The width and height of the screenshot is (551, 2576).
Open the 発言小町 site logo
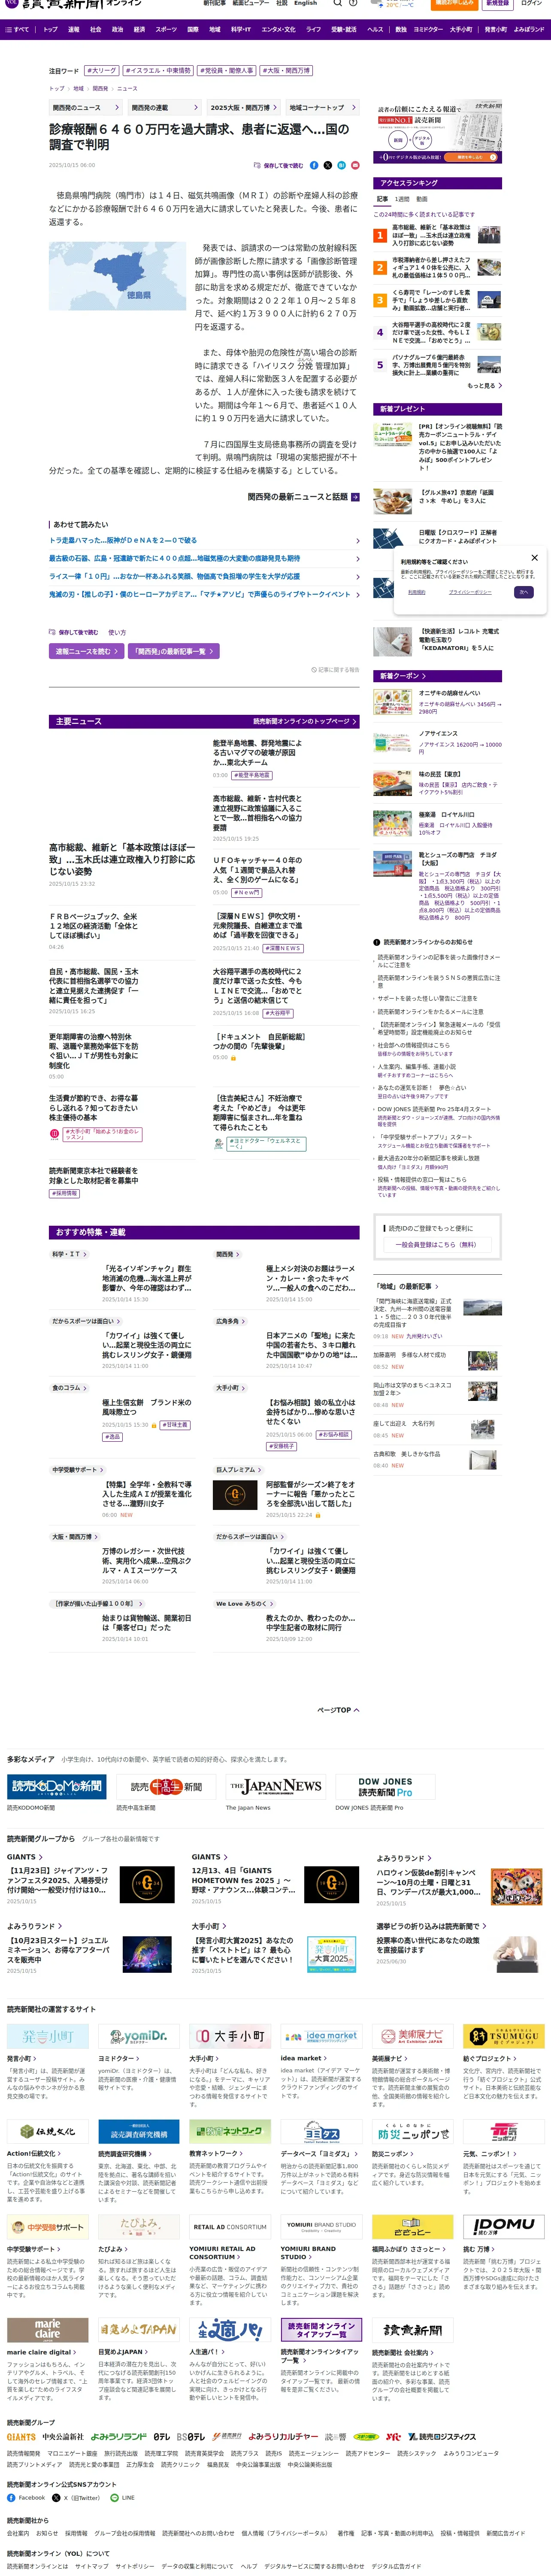pos(48,2036)
